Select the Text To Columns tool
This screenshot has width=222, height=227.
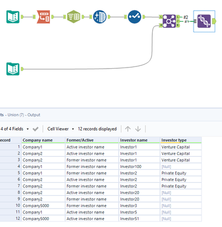tap(43, 17)
